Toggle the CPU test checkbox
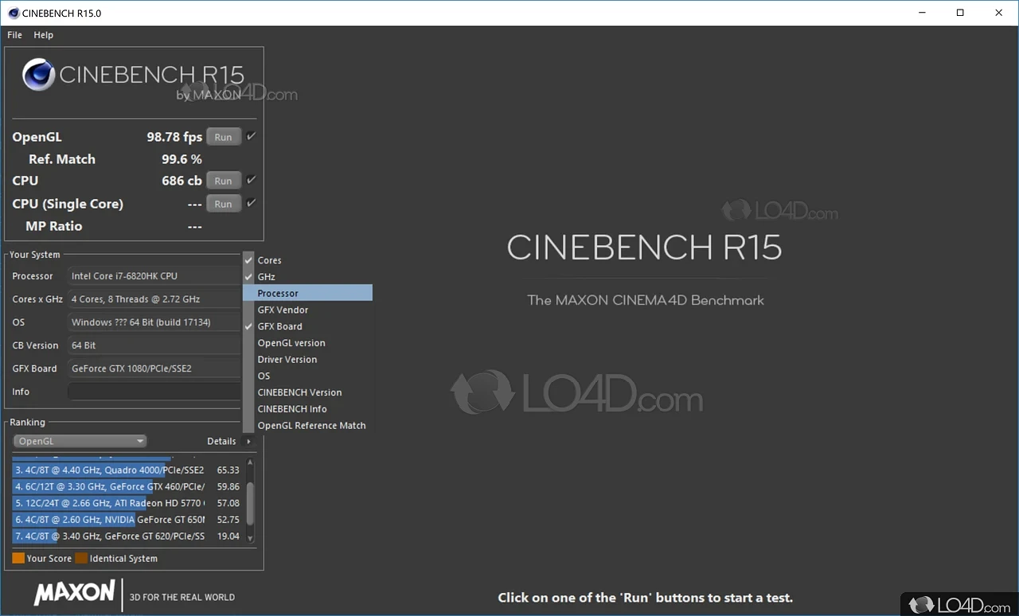 [x=252, y=180]
